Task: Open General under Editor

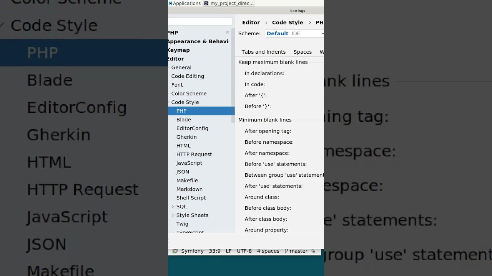Action: click(x=181, y=67)
